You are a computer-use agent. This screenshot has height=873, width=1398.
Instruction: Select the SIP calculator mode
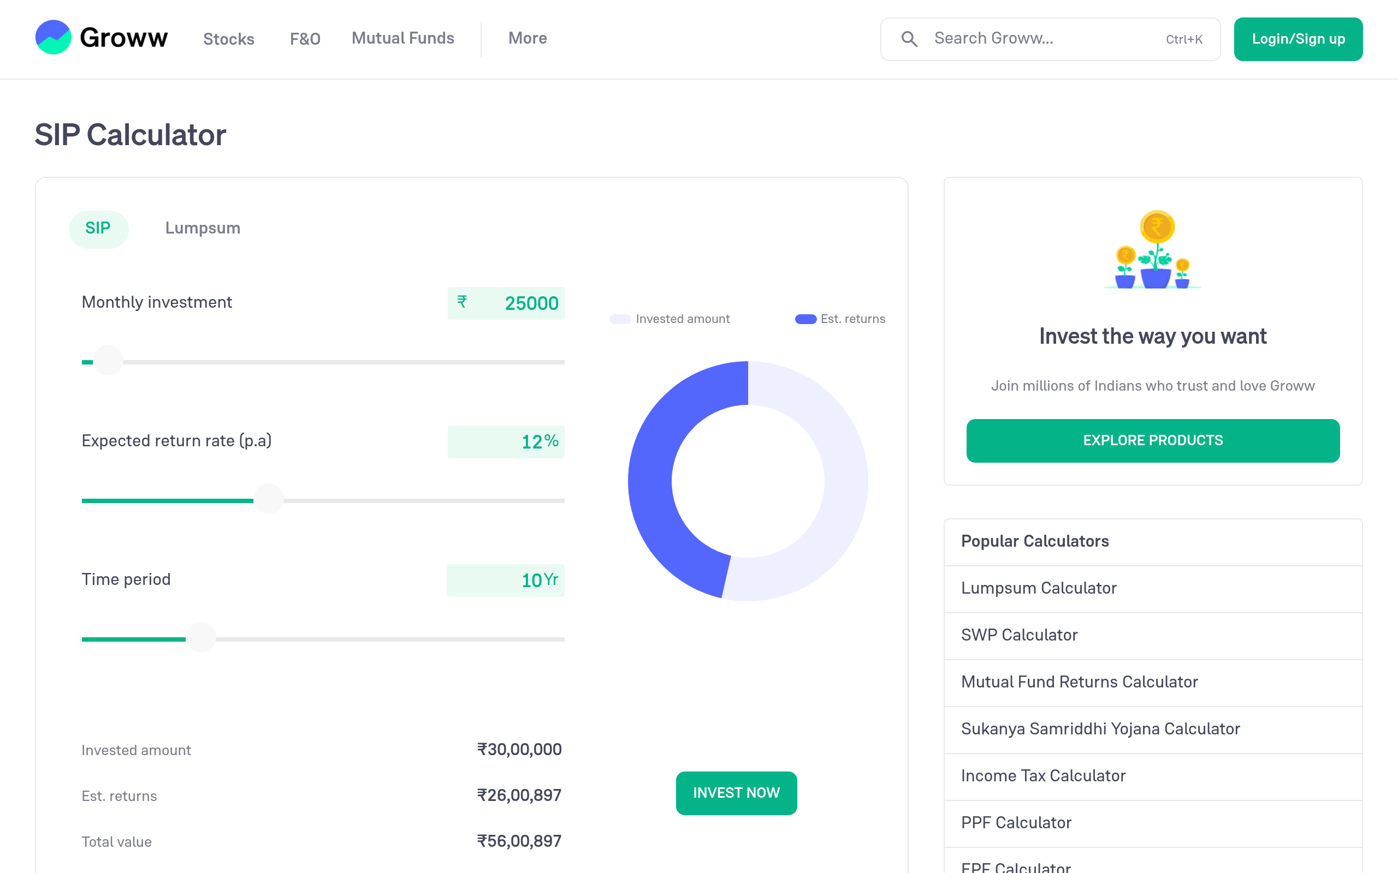coord(98,229)
